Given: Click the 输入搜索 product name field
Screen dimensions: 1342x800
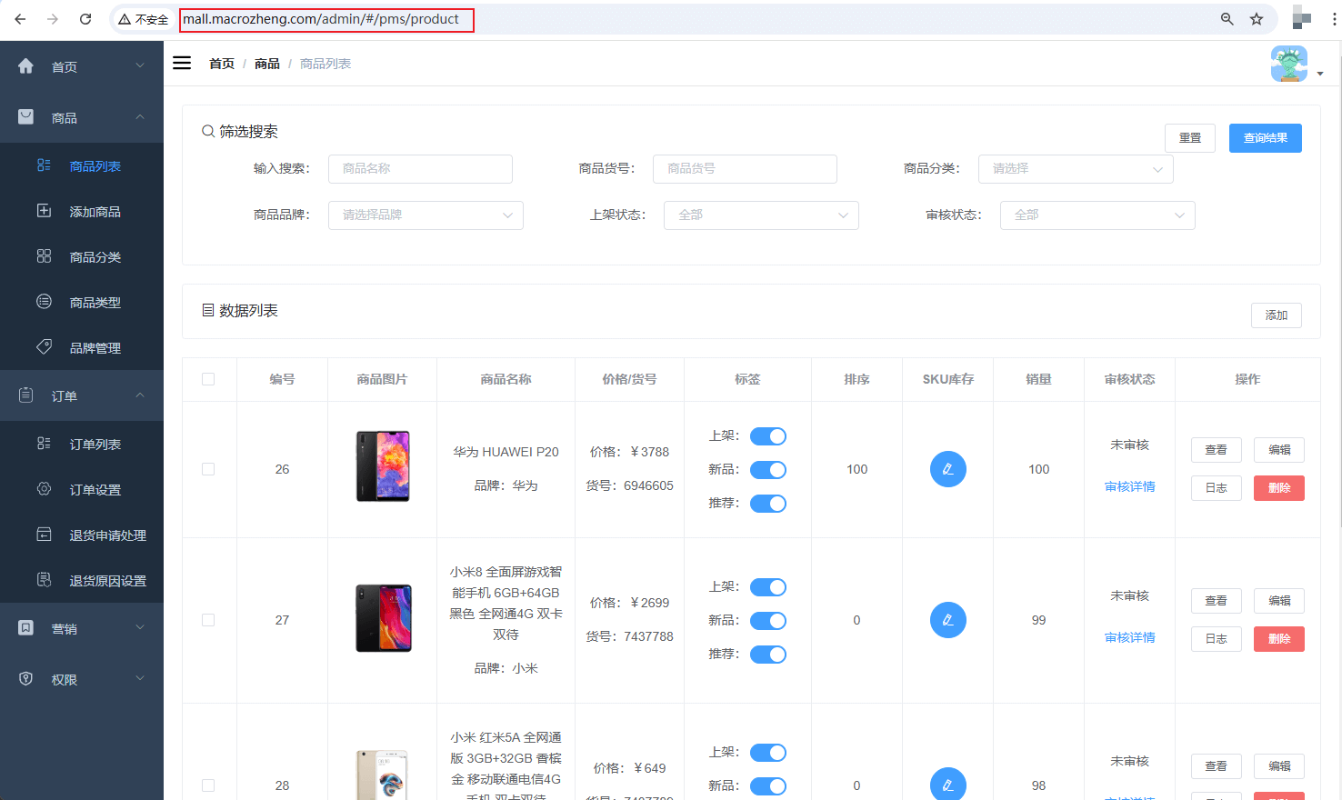Looking at the screenshot, I should 420,169.
